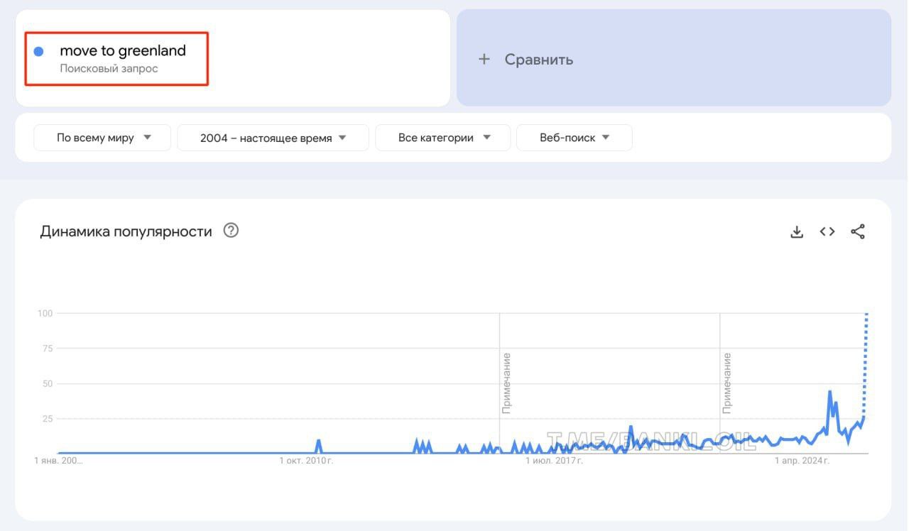The height and width of the screenshot is (531, 909).
Task: Expand the Все категории dropdown
Action: point(443,138)
